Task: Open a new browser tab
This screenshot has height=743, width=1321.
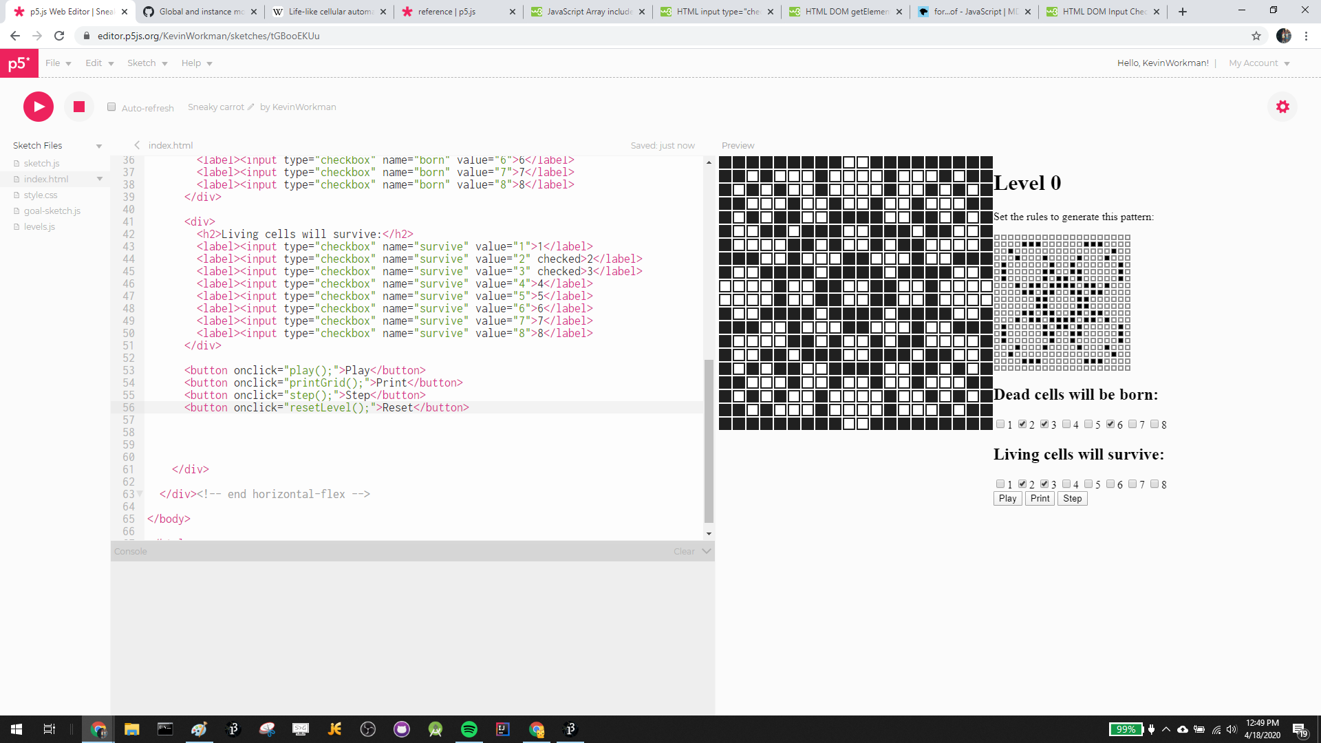Action: (1183, 12)
